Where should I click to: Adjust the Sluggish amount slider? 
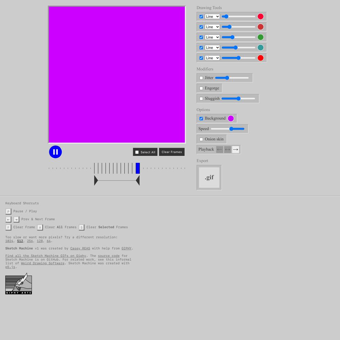click(x=238, y=99)
